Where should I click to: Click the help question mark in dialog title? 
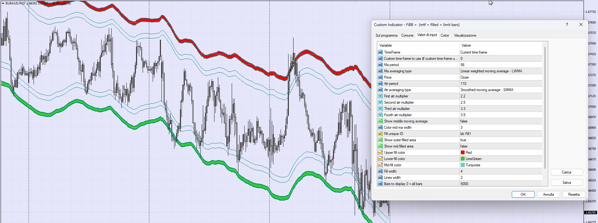[567, 25]
